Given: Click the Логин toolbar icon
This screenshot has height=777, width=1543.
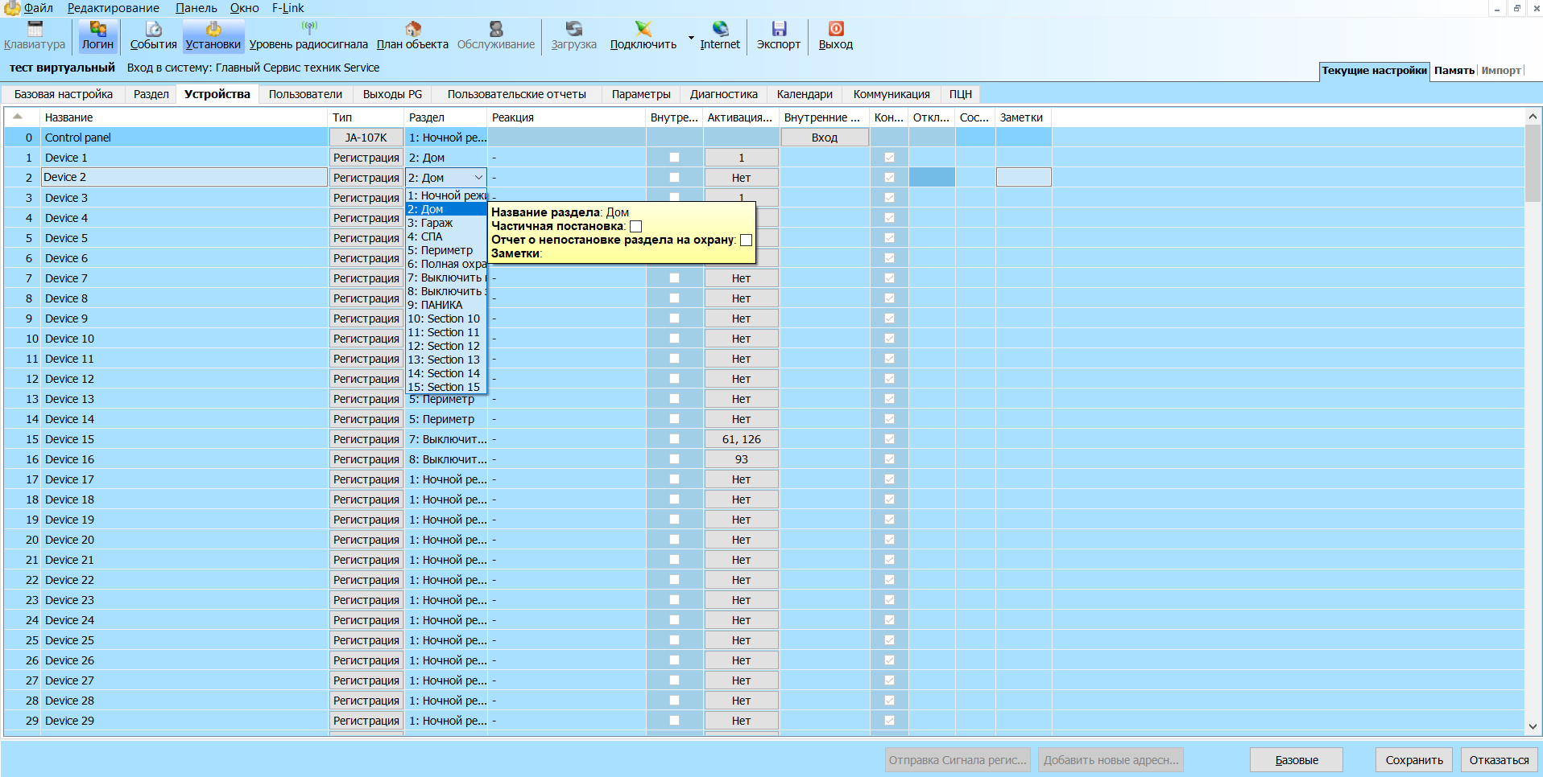Looking at the screenshot, I should point(97,30).
